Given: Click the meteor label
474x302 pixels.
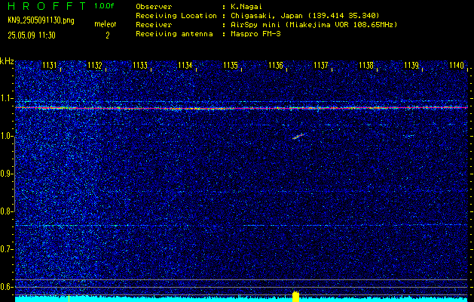Looking at the screenshot, I should coord(106,24).
